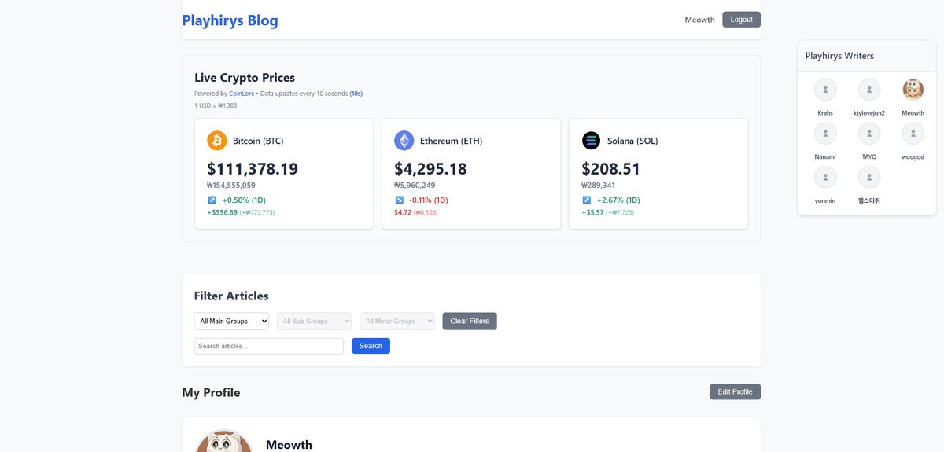Screen dimensions: 944x452
Task: Click the Logout button
Action: tap(742, 20)
